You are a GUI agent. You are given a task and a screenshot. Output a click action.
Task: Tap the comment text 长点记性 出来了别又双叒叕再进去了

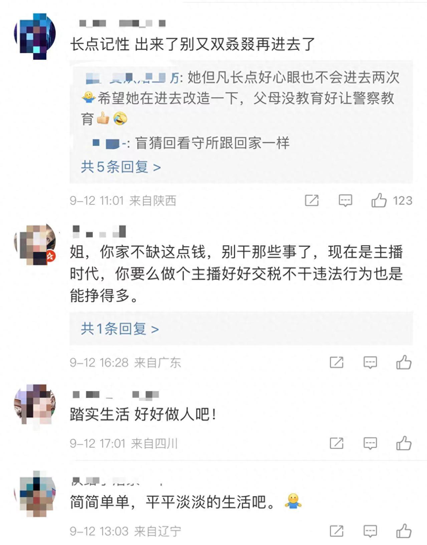click(192, 44)
